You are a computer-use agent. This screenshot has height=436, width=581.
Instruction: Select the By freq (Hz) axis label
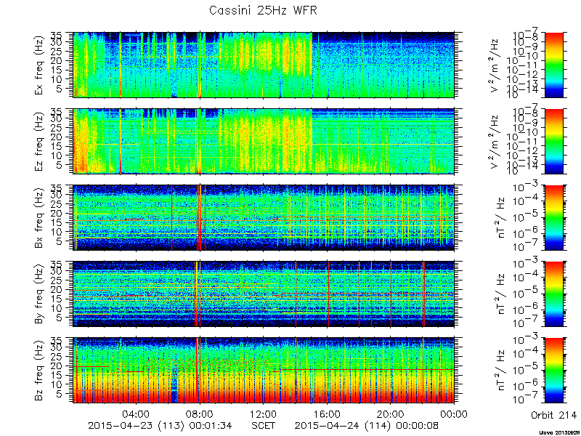(40, 294)
